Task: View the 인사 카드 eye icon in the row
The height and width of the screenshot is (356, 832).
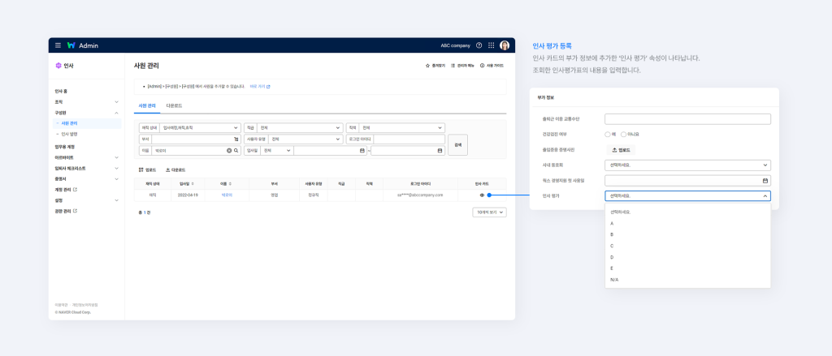Action: [482, 195]
